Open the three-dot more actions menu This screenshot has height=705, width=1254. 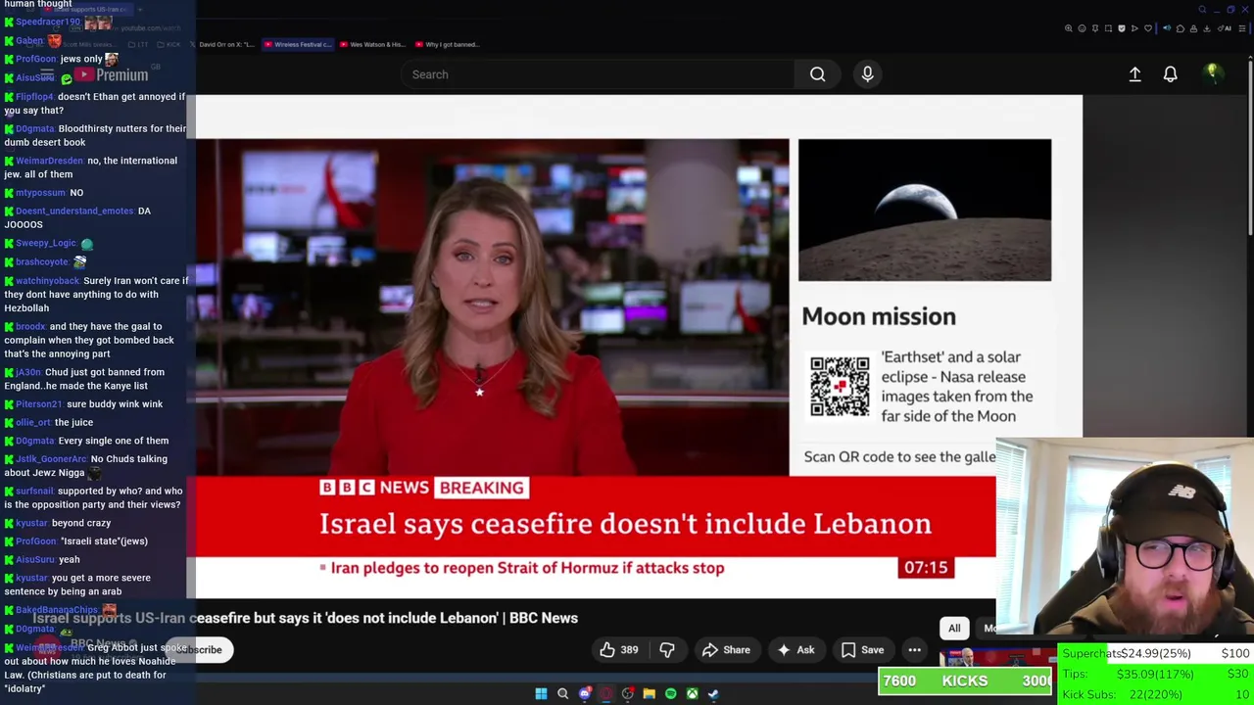click(914, 649)
